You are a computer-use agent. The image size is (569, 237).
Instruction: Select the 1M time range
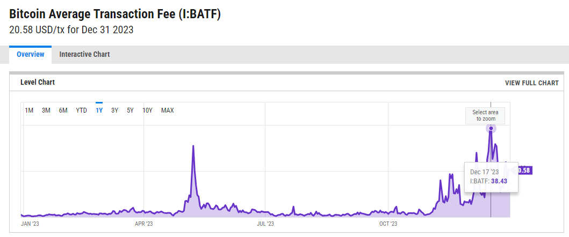pyautogui.click(x=30, y=110)
